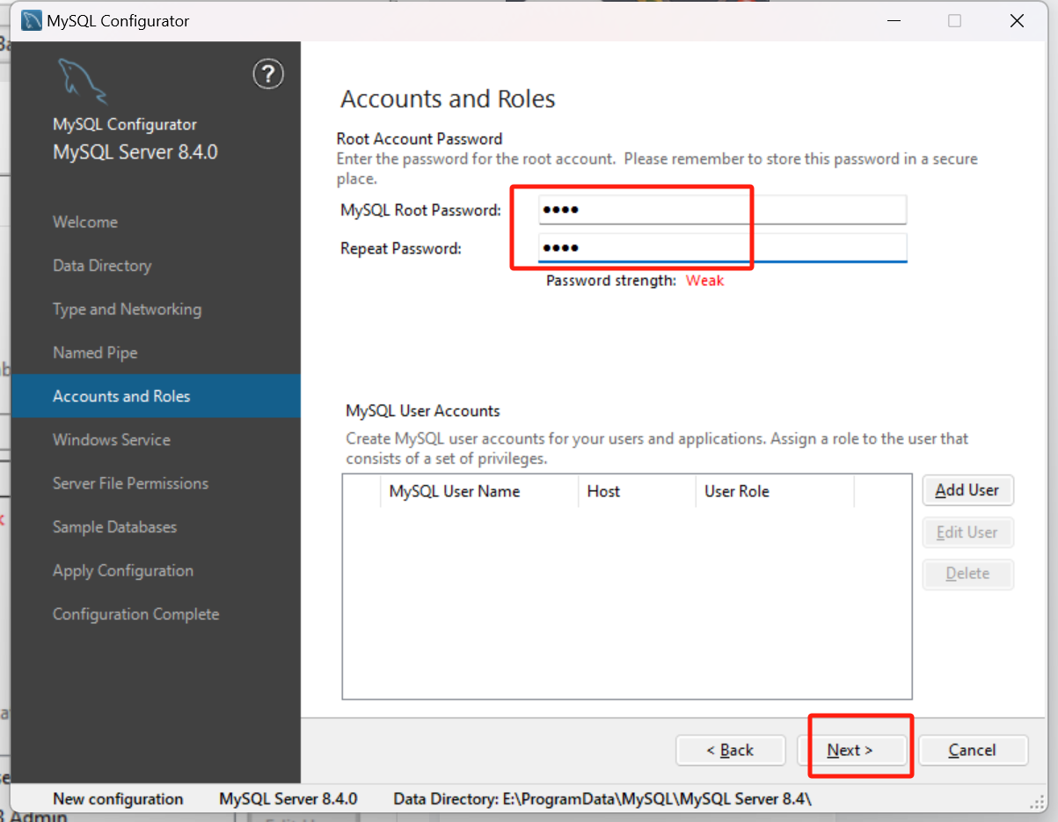Jump to the Sample Databases step
1058x822 pixels.
(114, 527)
